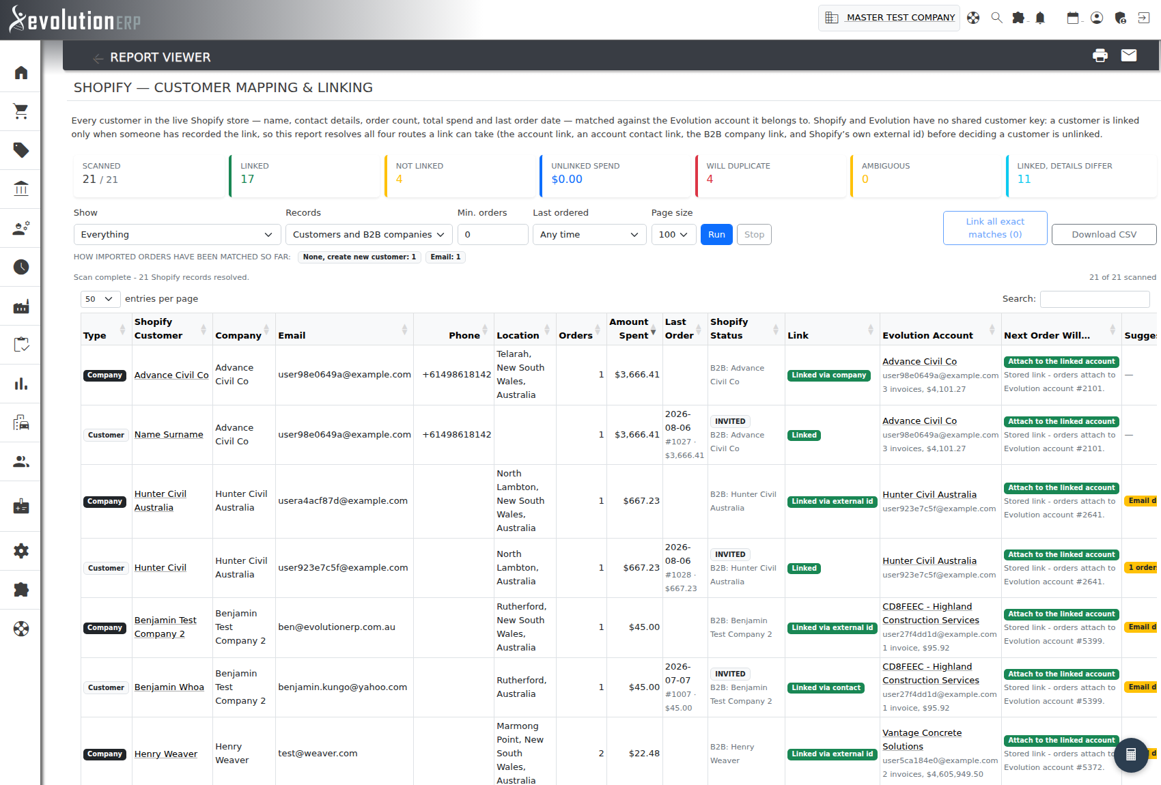
Task: Open the 50 entries per page dropdown
Action: pyautogui.click(x=100, y=299)
